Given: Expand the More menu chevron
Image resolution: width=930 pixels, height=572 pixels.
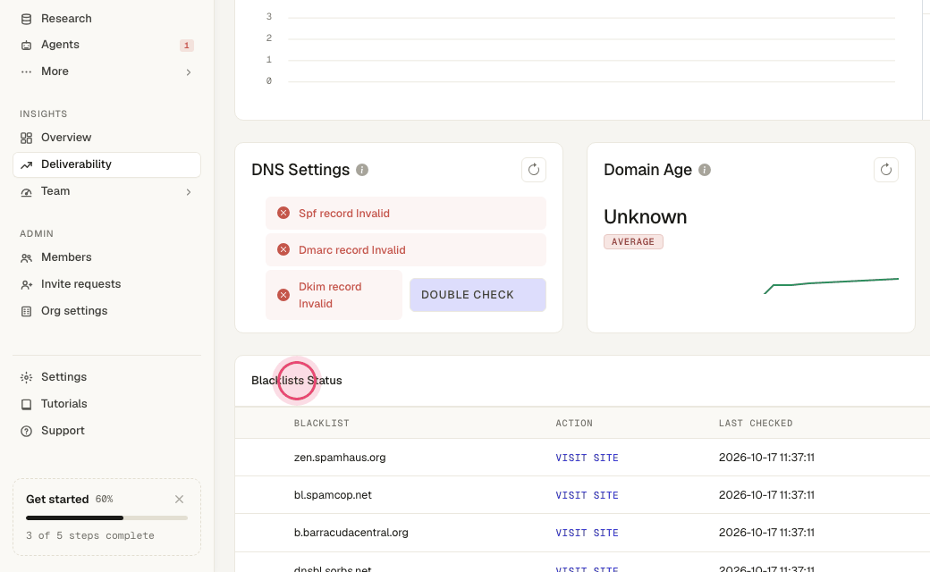Looking at the screenshot, I should tap(189, 72).
